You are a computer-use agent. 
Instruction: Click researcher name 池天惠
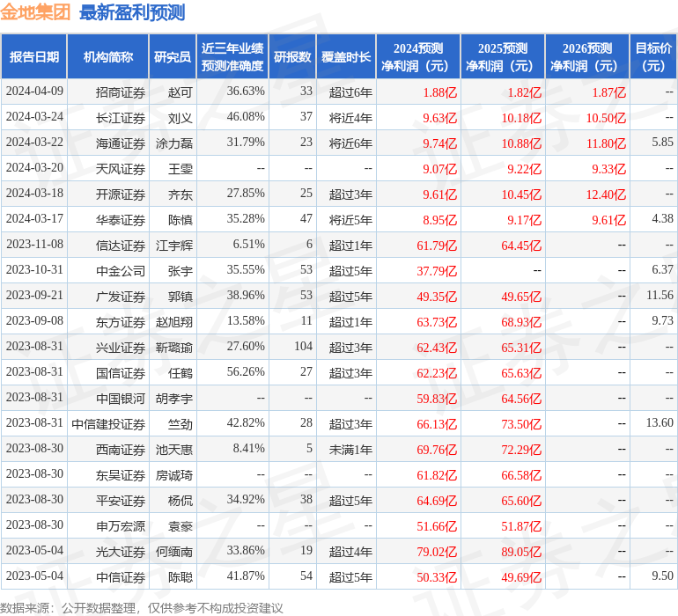pos(174,449)
